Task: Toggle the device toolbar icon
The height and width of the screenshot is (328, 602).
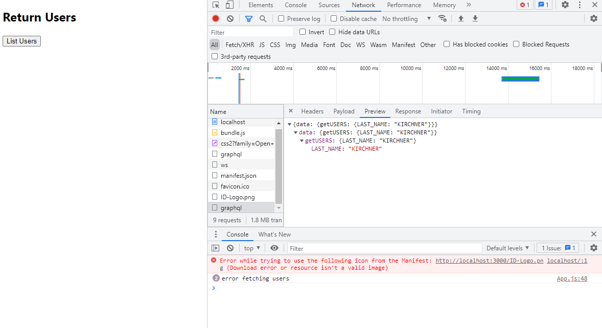Action: 229,5
